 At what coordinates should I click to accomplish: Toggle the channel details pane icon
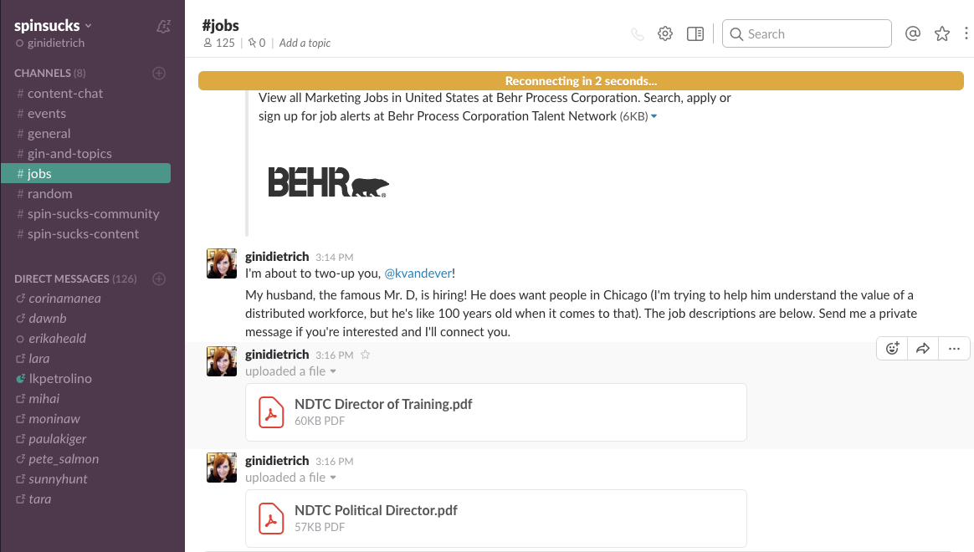[695, 34]
